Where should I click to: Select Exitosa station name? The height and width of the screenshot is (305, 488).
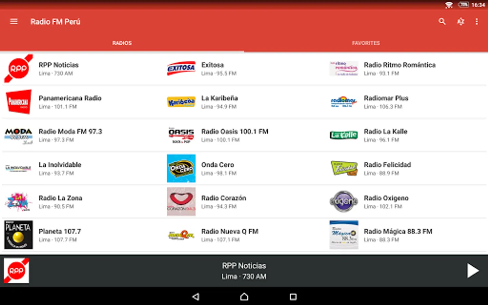[212, 65]
